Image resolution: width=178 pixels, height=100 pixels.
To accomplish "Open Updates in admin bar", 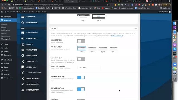I will click(31, 12).
